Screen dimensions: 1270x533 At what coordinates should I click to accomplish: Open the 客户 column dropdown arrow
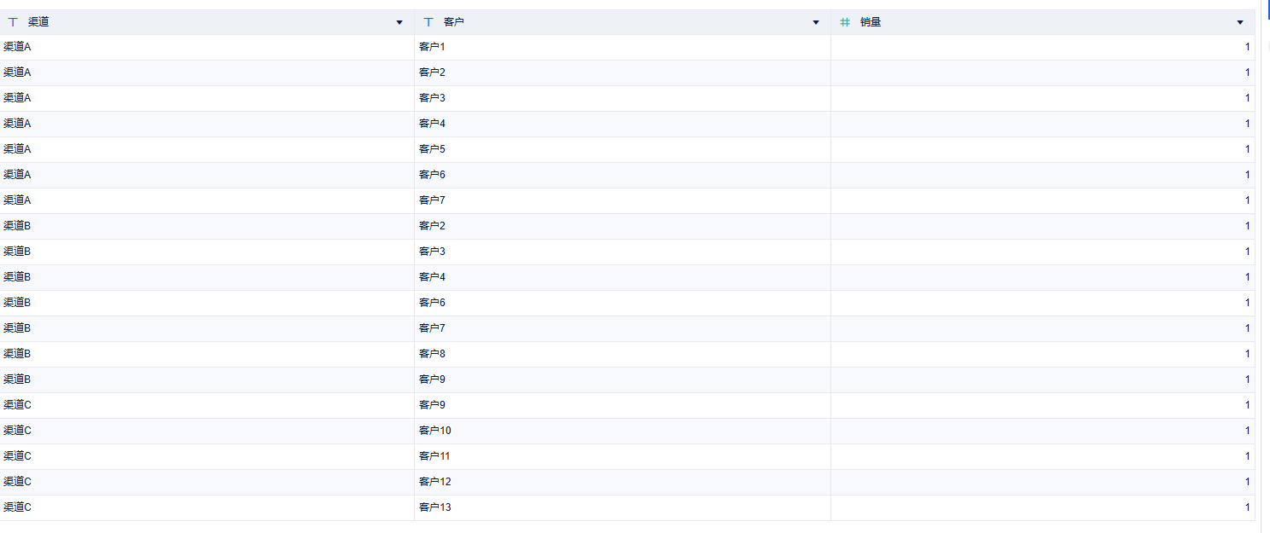coord(816,22)
